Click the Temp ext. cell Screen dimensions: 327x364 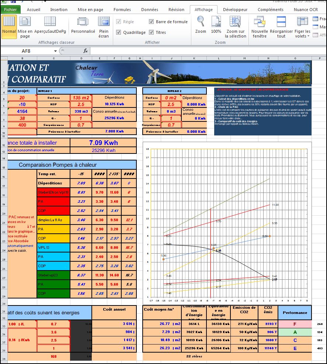point(53,174)
